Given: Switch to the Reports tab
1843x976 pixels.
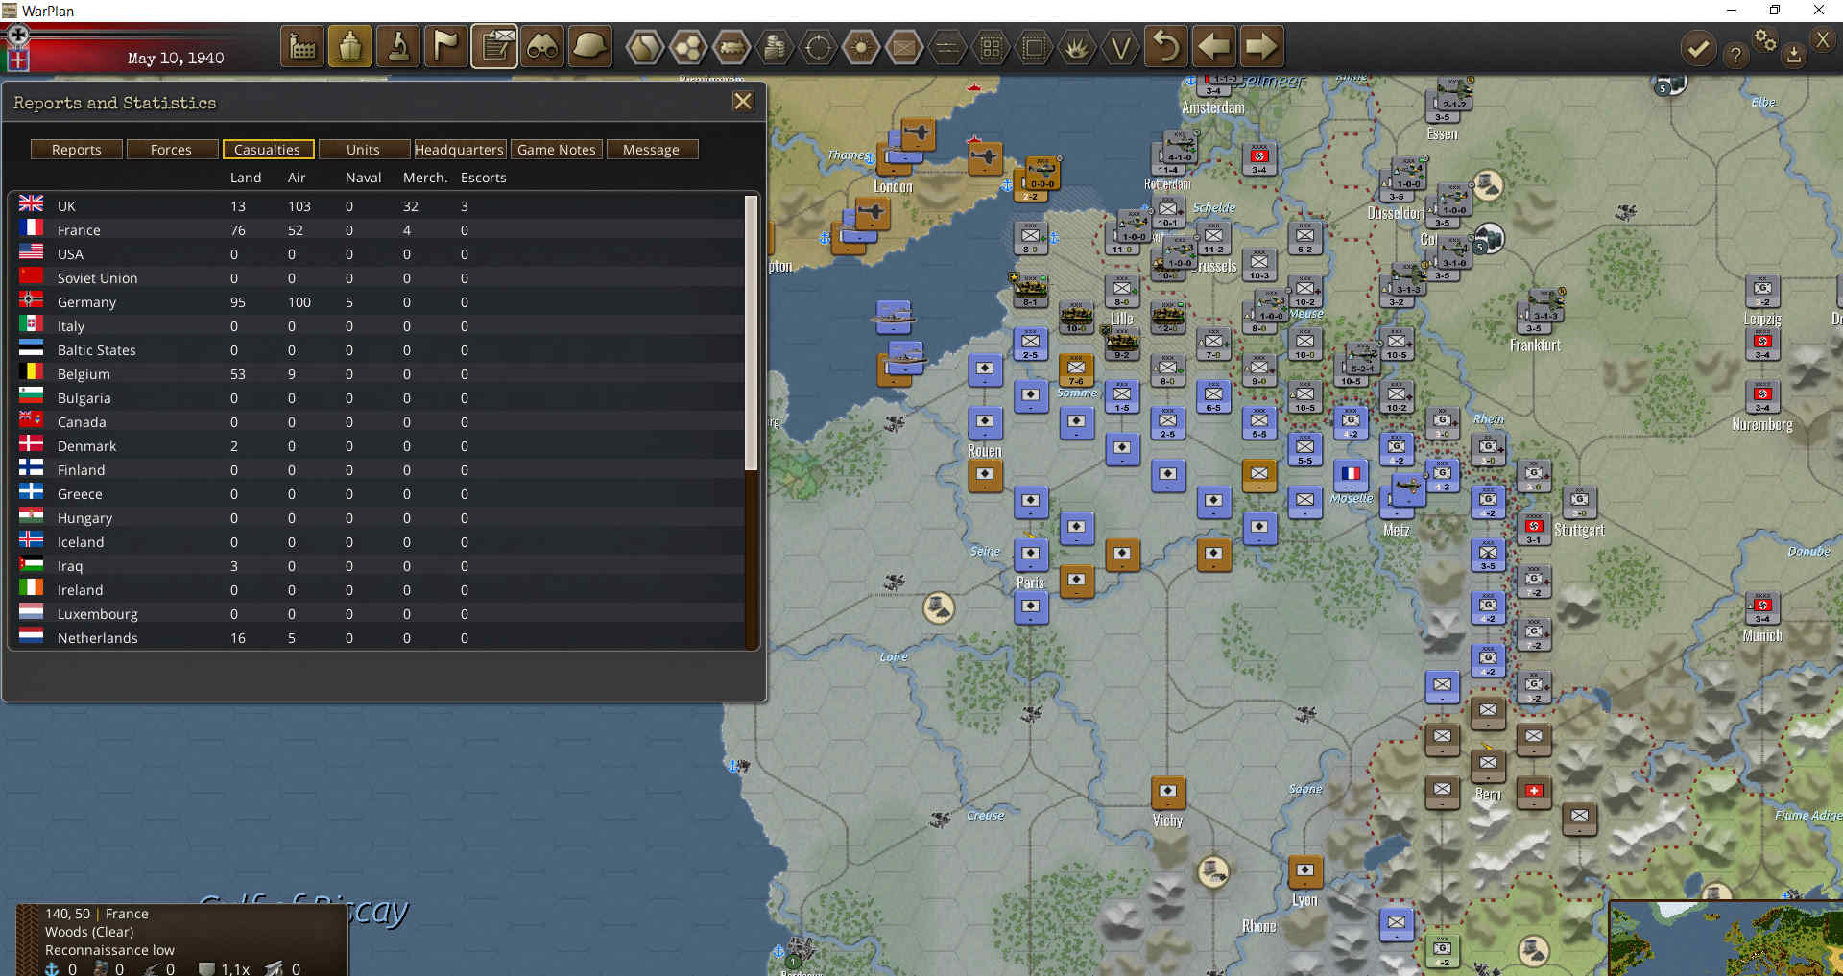Looking at the screenshot, I should click(77, 150).
